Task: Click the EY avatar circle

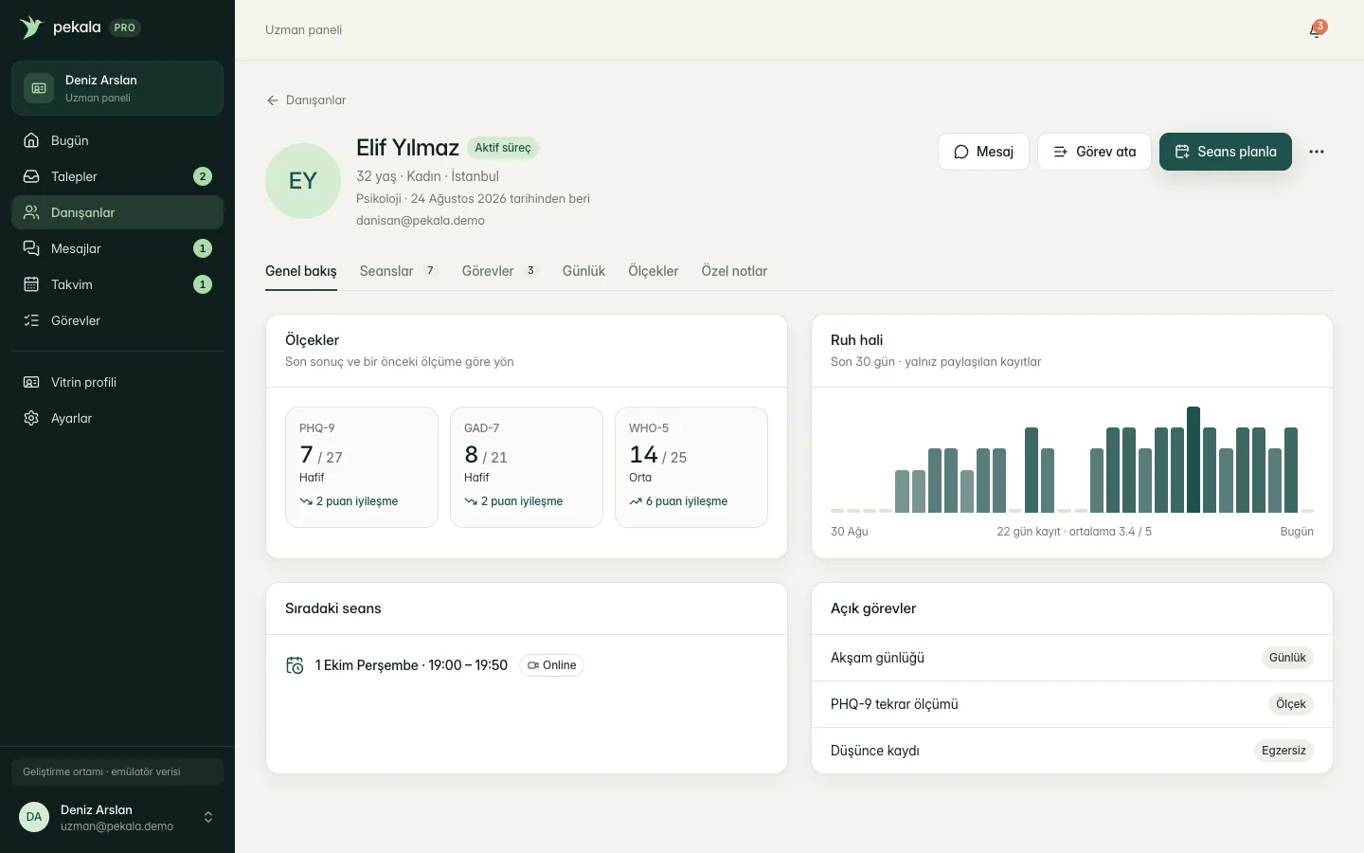Action: point(303,181)
